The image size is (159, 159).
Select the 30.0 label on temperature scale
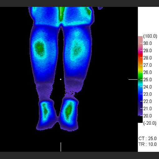(x=147, y=43)
